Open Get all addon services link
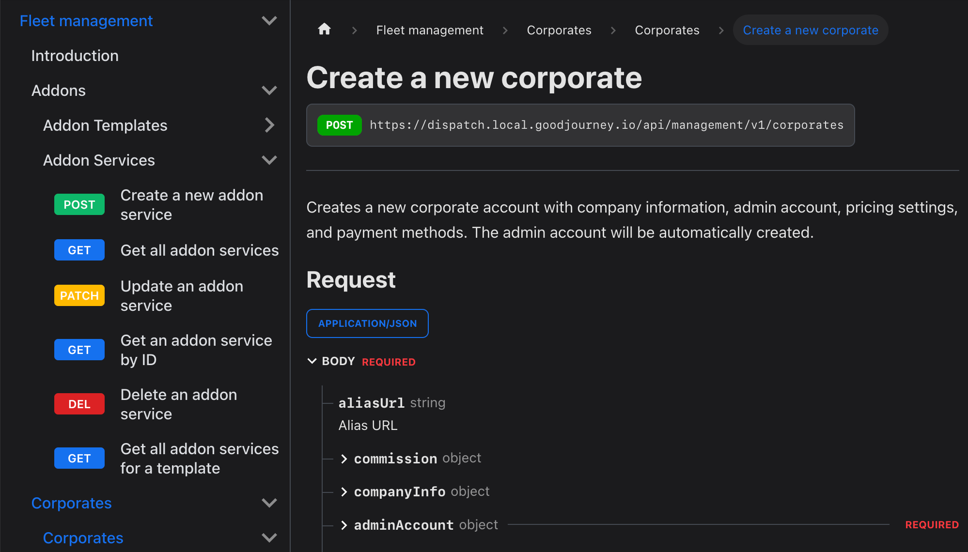 click(x=199, y=250)
